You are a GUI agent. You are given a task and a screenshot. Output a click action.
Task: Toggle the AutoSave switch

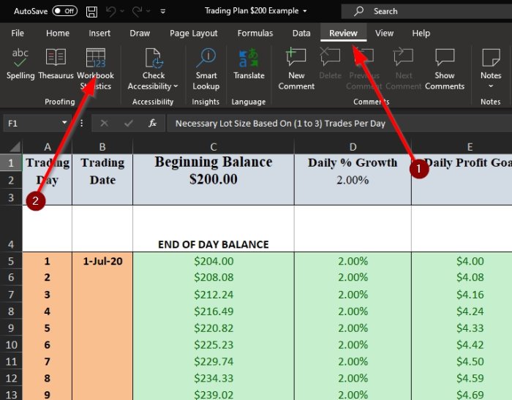64,11
